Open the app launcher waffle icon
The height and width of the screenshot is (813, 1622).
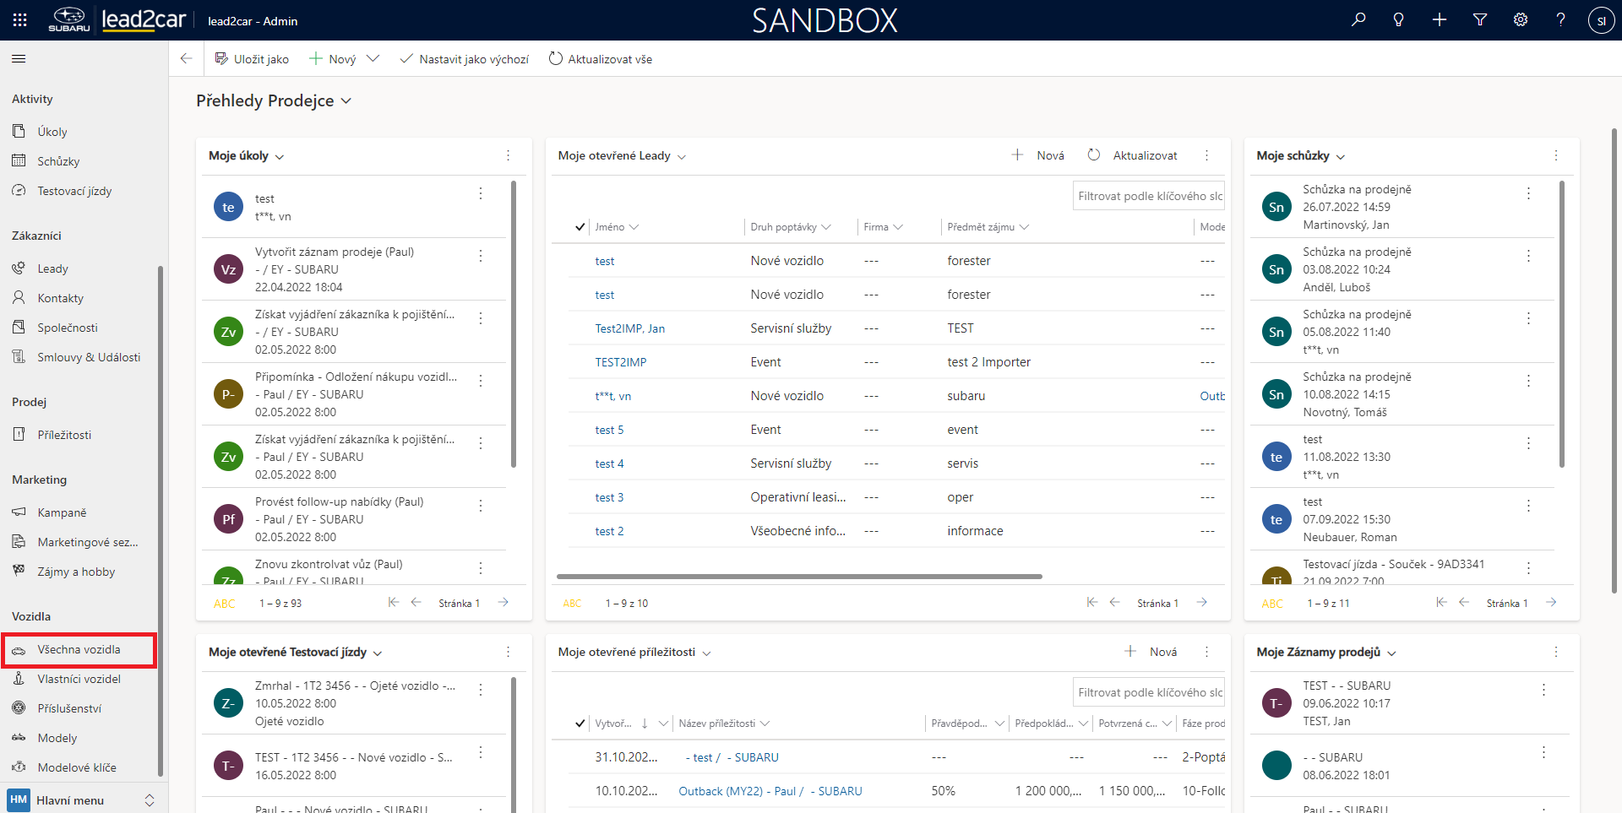pyautogui.click(x=20, y=20)
